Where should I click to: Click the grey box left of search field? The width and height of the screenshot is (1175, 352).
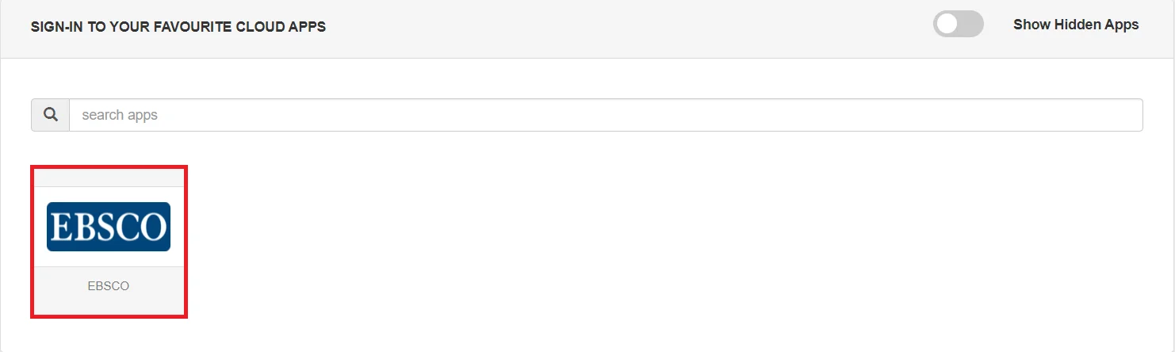point(51,115)
